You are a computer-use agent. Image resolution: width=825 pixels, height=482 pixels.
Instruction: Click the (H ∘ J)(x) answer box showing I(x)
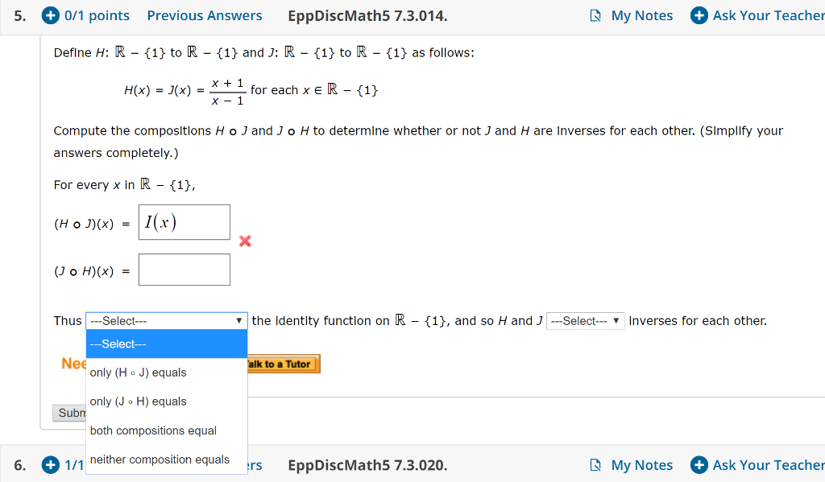[x=184, y=221]
